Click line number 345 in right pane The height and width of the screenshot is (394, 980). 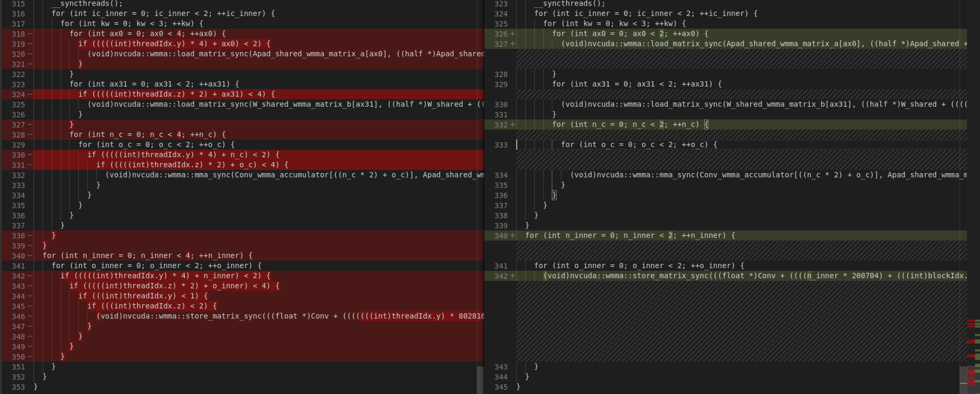click(x=501, y=387)
